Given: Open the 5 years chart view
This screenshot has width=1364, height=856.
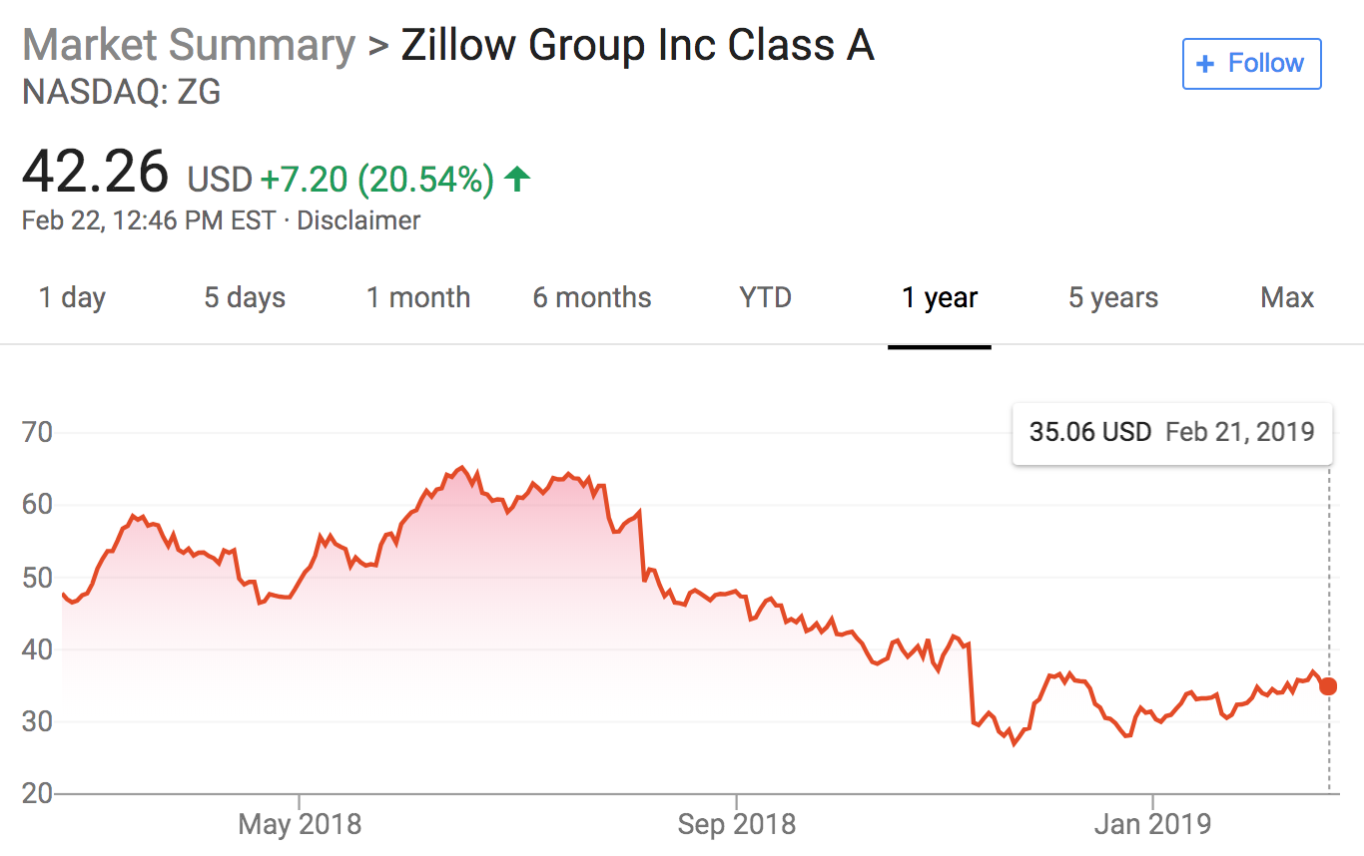Looking at the screenshot, I should (x=1112, y=297).
